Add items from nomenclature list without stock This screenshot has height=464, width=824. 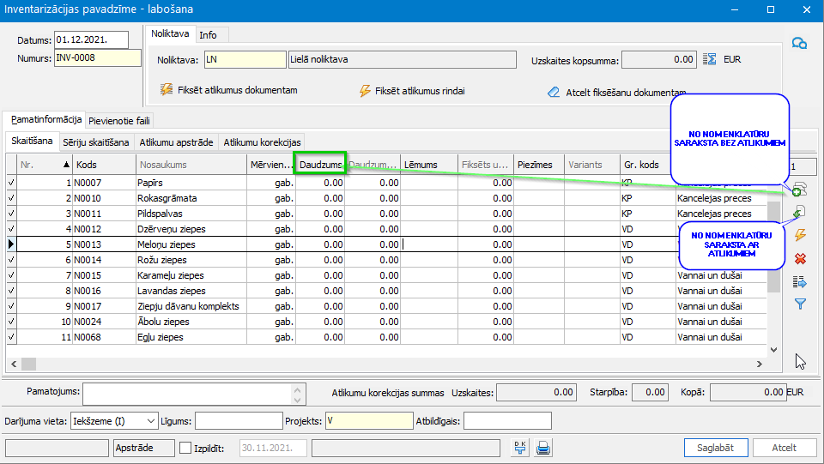(x=798, y=190)
